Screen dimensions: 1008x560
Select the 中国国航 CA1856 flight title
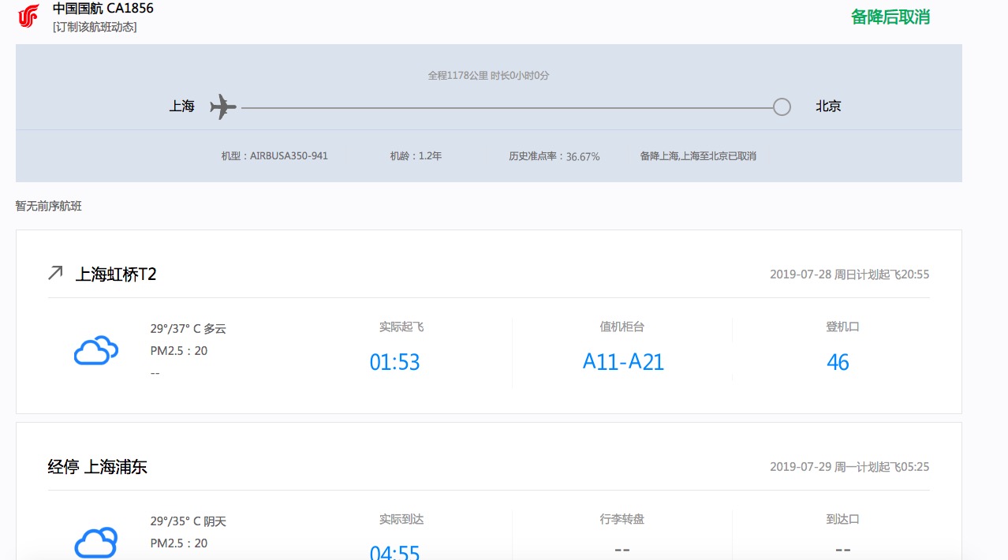click(103, 9)
